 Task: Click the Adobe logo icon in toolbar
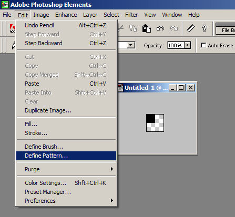tap(12, 28)
